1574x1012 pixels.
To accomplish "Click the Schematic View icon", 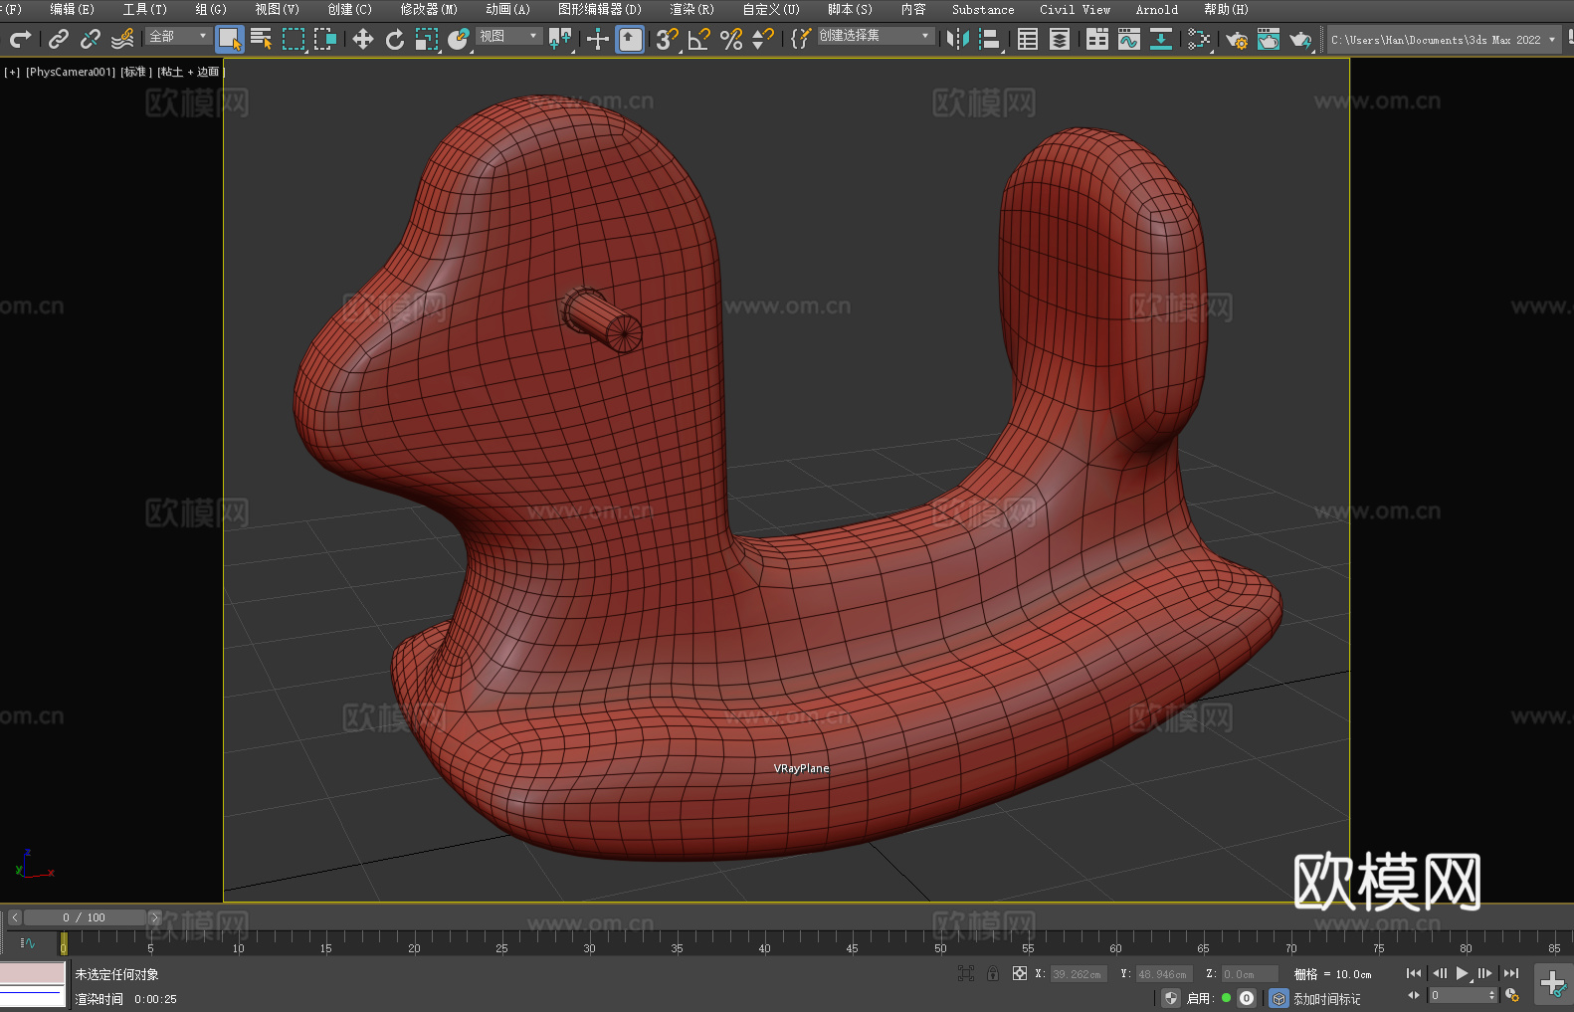I will [1199, 39].
